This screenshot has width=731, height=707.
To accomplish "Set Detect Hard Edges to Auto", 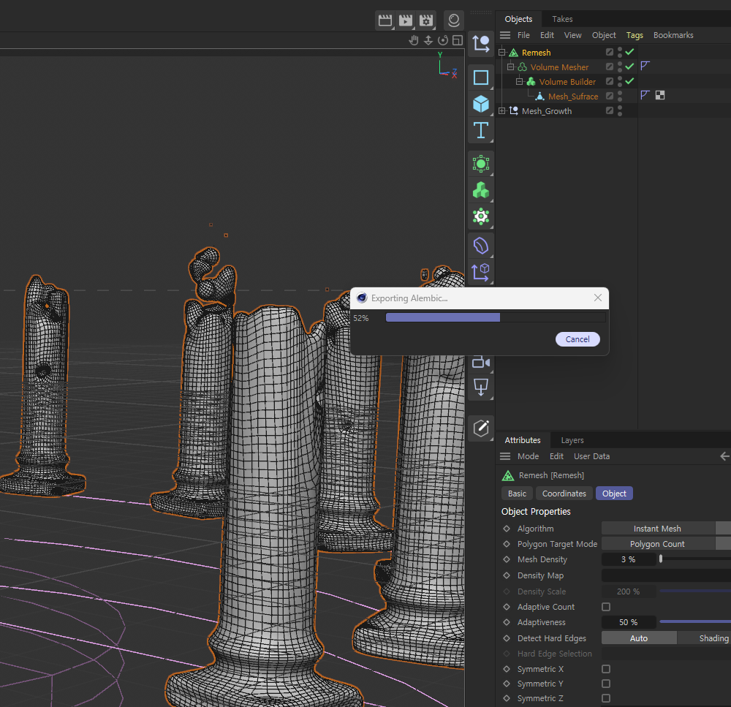I will point(639,638).
